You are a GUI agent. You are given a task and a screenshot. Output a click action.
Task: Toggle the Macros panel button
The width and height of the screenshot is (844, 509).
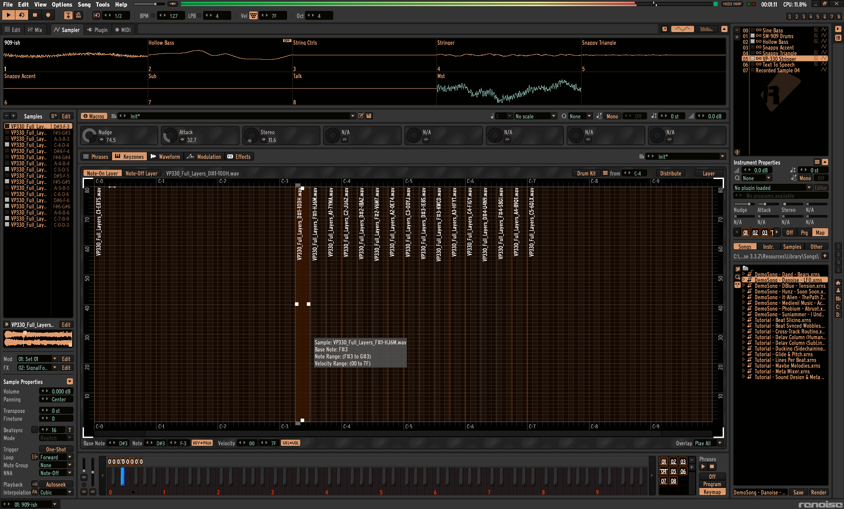point(94,116)
